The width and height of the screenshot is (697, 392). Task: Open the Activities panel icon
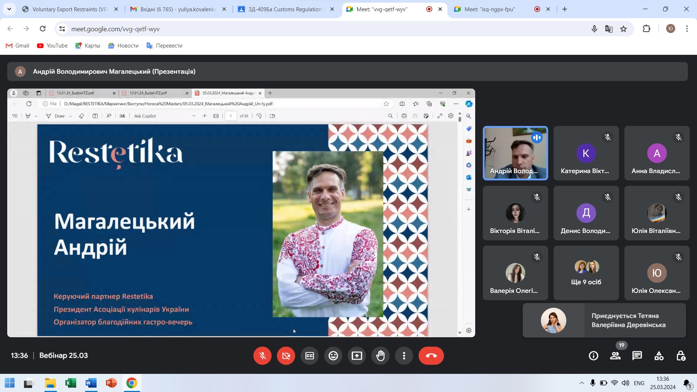tap(659, 356)
